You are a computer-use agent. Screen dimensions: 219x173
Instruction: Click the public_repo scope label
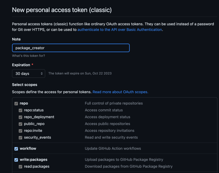tap(34, 124)
